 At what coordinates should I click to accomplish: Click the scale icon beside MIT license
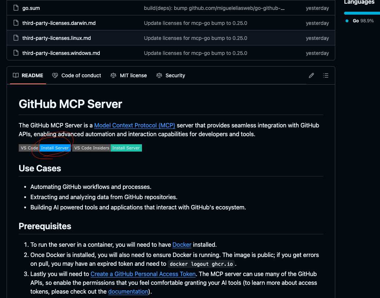pos(113,75)
